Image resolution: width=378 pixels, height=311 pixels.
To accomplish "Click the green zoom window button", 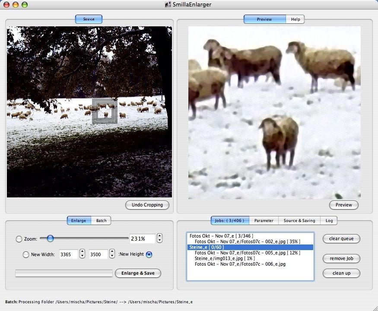I will tap(24, 5).
